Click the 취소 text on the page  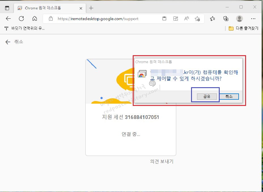point(19,42)
